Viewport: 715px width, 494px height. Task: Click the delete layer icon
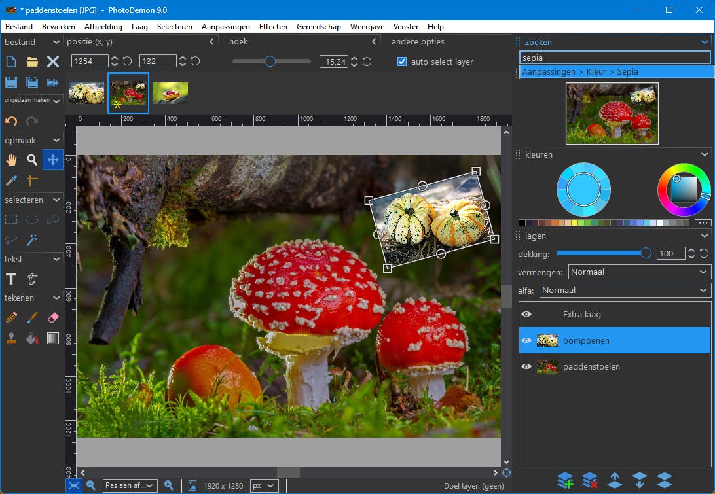coord(590,480)
